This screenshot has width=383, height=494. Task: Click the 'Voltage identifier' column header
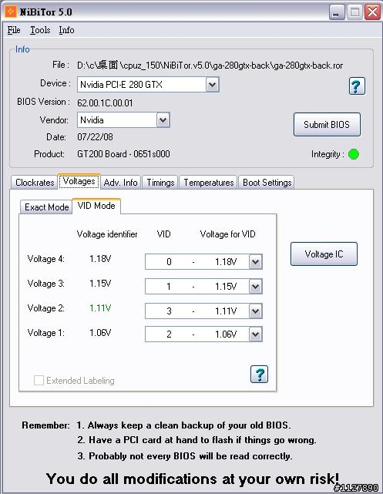click(x=107, y=234)
